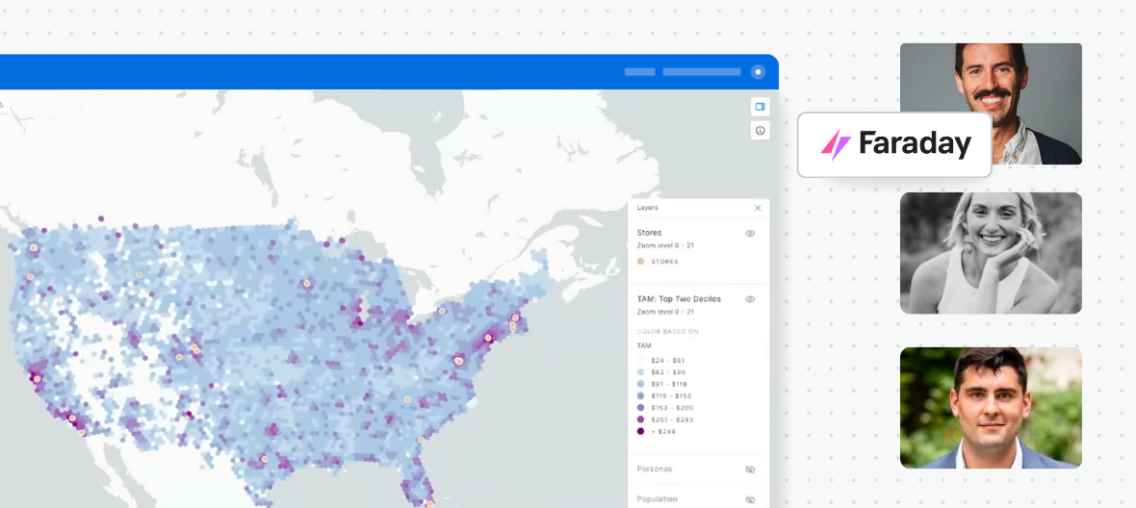This screenshot has width=1136, height=508.
Task: Select the Stores layer title
Action: point(649,233)
